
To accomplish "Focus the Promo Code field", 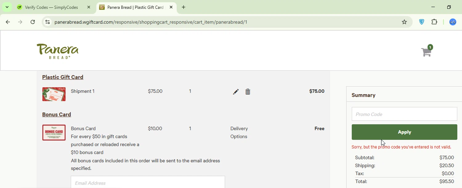I will (404, 114).
